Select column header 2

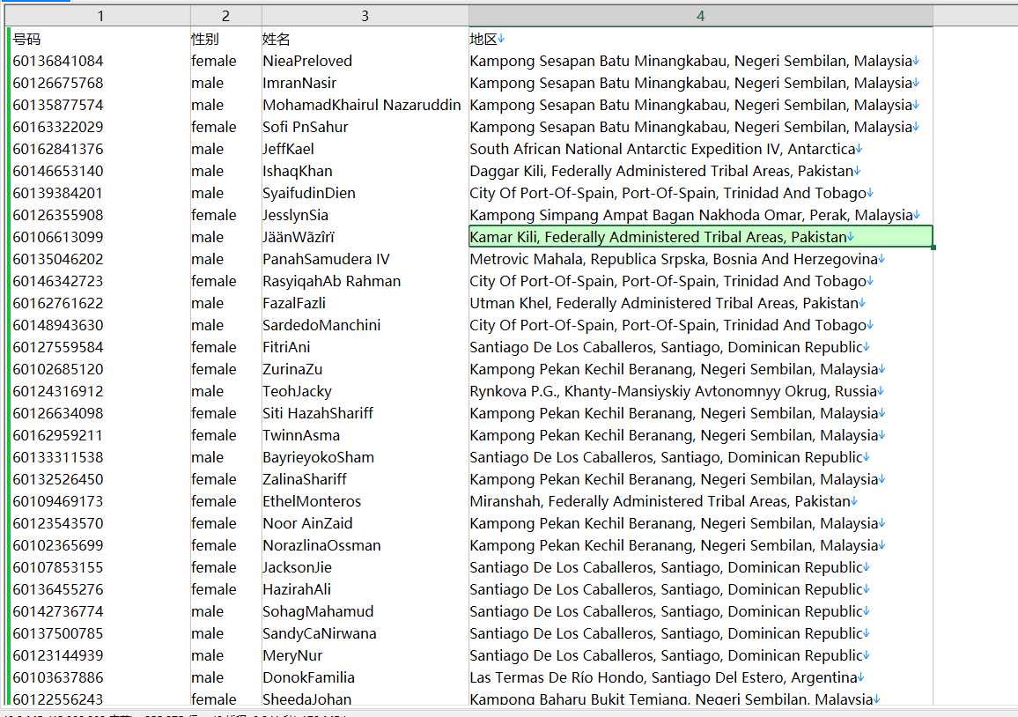point(226,16)
